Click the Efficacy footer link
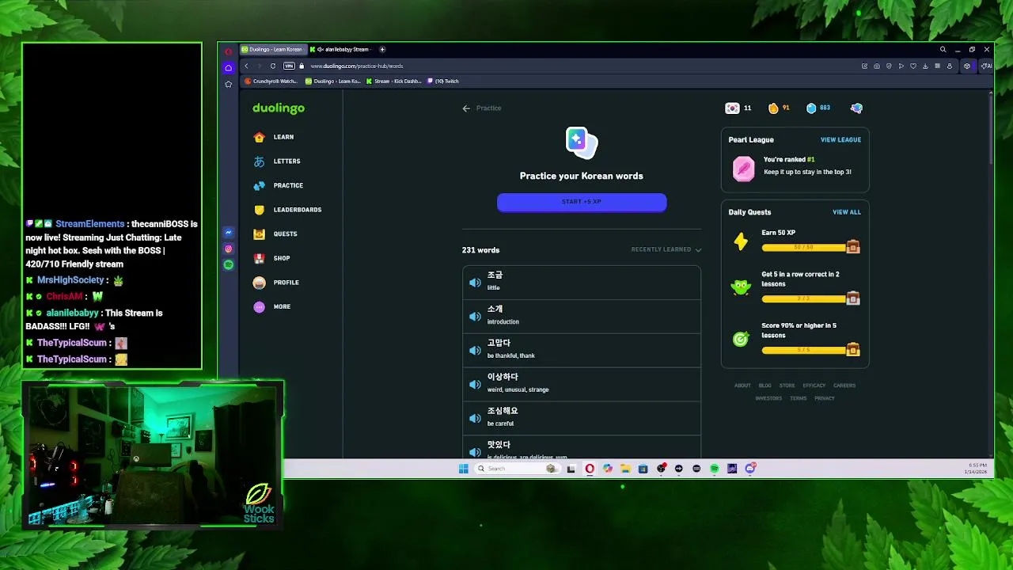The height and width of the screenshot is (570, 1013). pos(814,386)
